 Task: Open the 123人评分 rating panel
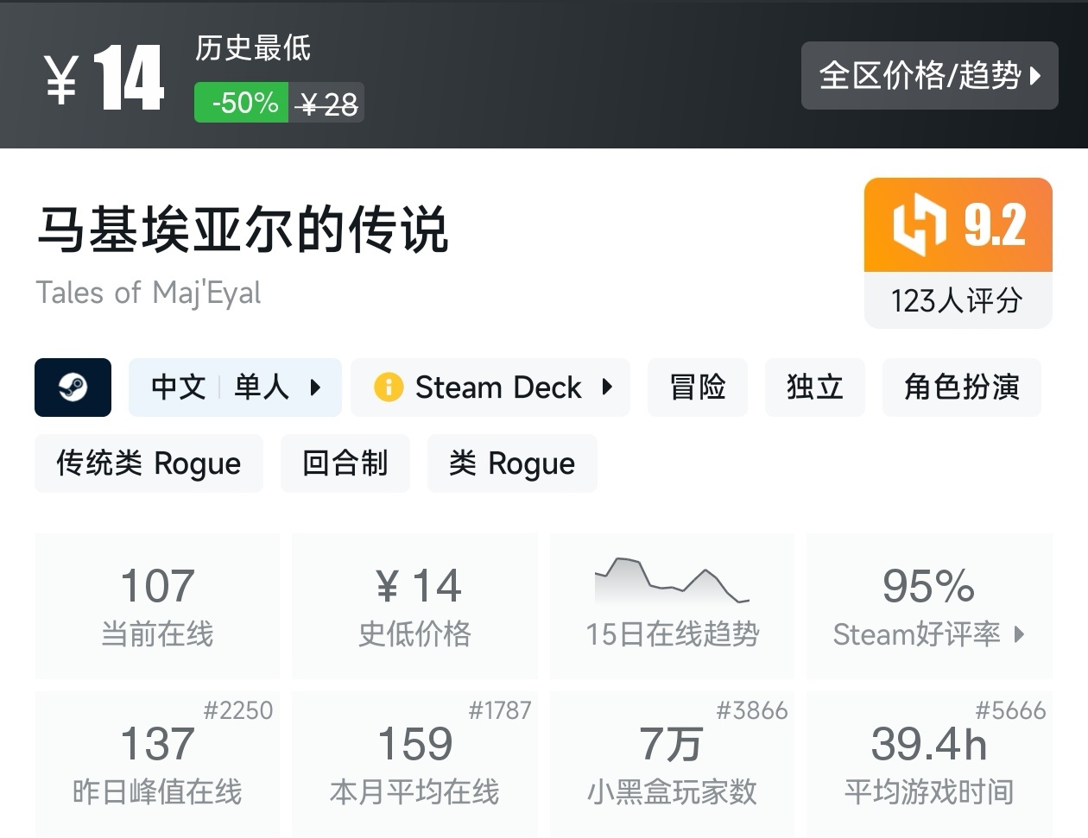click(957, 300)
